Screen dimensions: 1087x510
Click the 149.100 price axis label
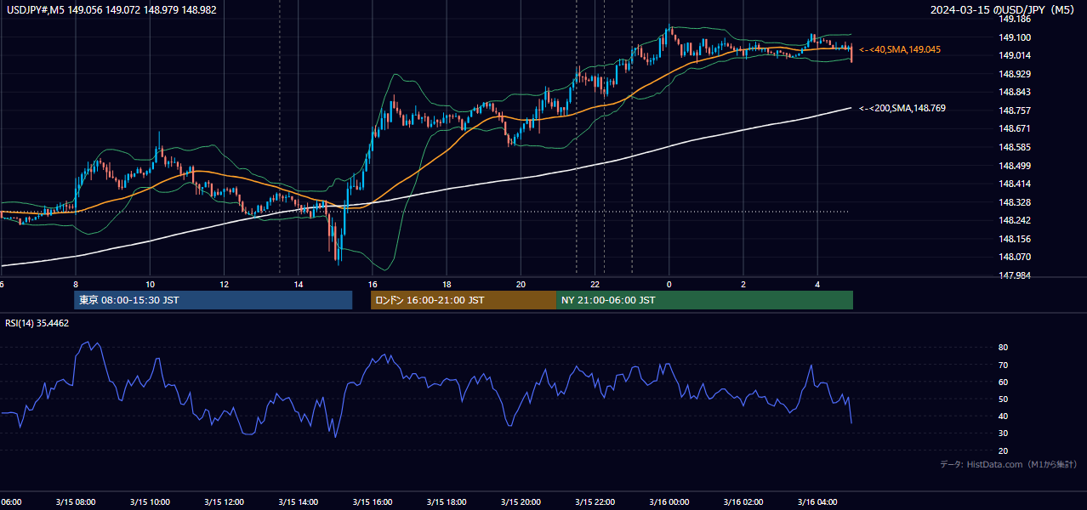pyautogui.click(x=1015, y=37)
